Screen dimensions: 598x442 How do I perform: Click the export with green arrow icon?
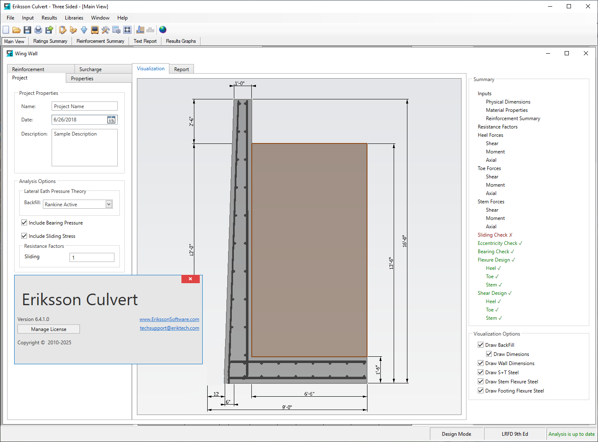pyautogui.click(x=49, y=30)
